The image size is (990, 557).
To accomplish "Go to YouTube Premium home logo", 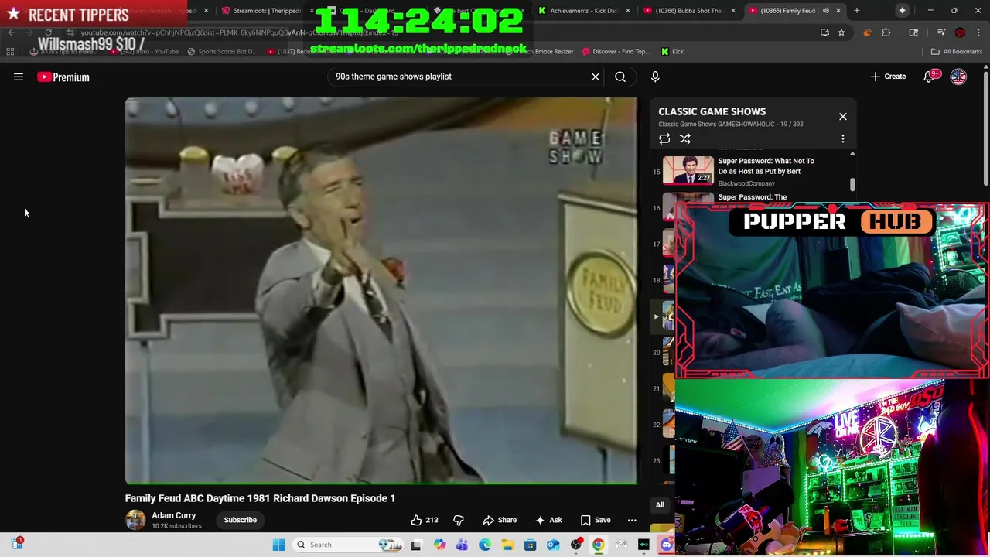I will [63, 77].
